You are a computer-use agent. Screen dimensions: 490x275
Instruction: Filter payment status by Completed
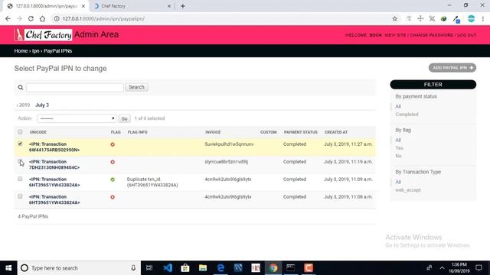(x=407, y=115)
